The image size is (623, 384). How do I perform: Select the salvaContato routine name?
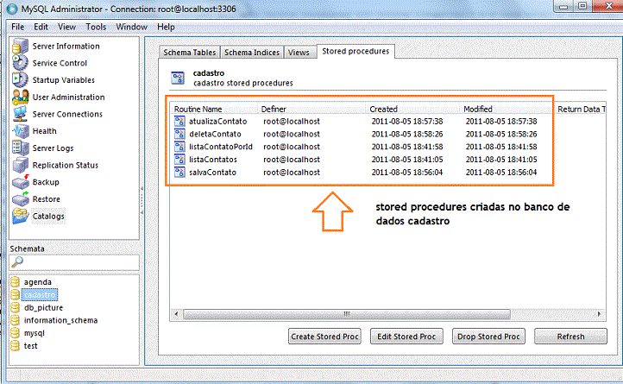click(x=212, y=172)
